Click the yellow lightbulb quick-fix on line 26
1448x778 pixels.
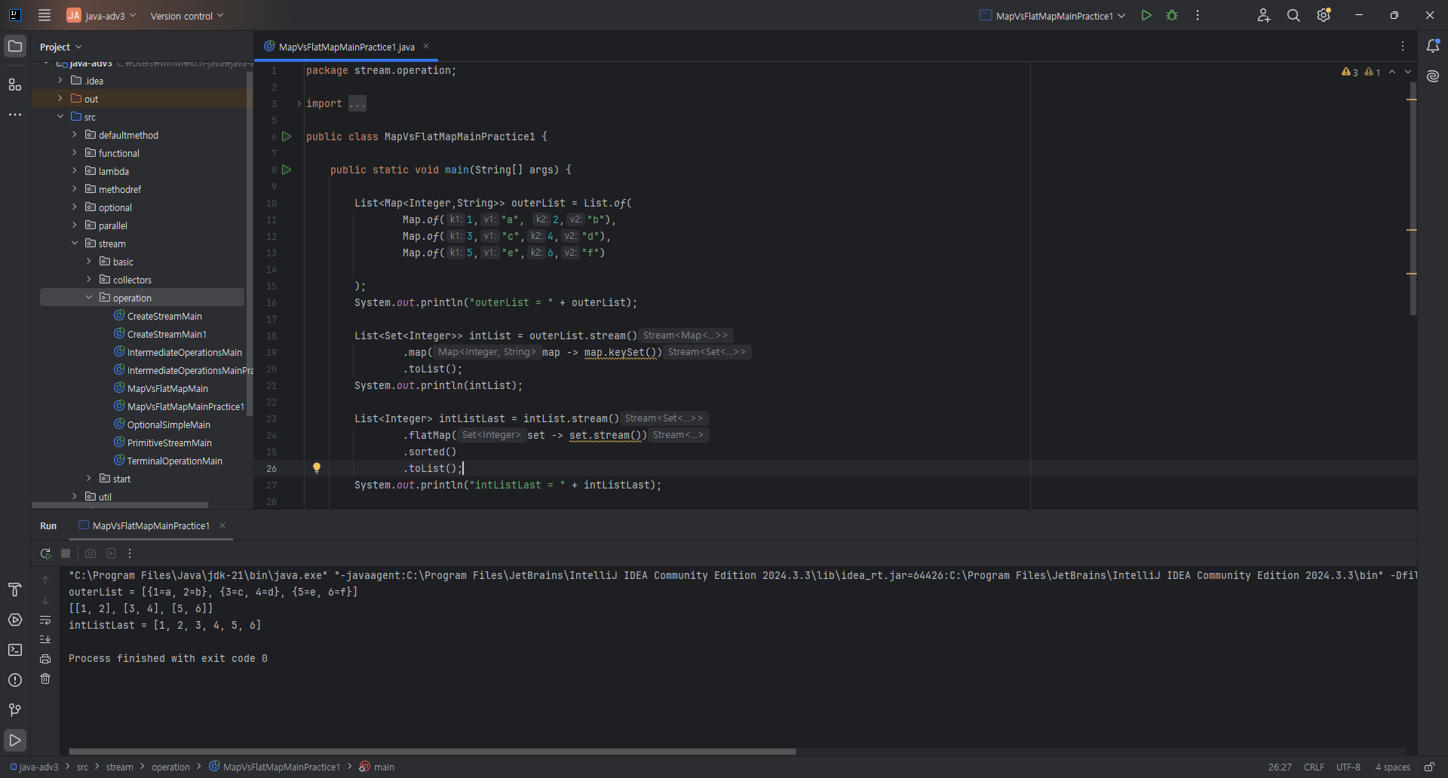[x=317, y=468]
